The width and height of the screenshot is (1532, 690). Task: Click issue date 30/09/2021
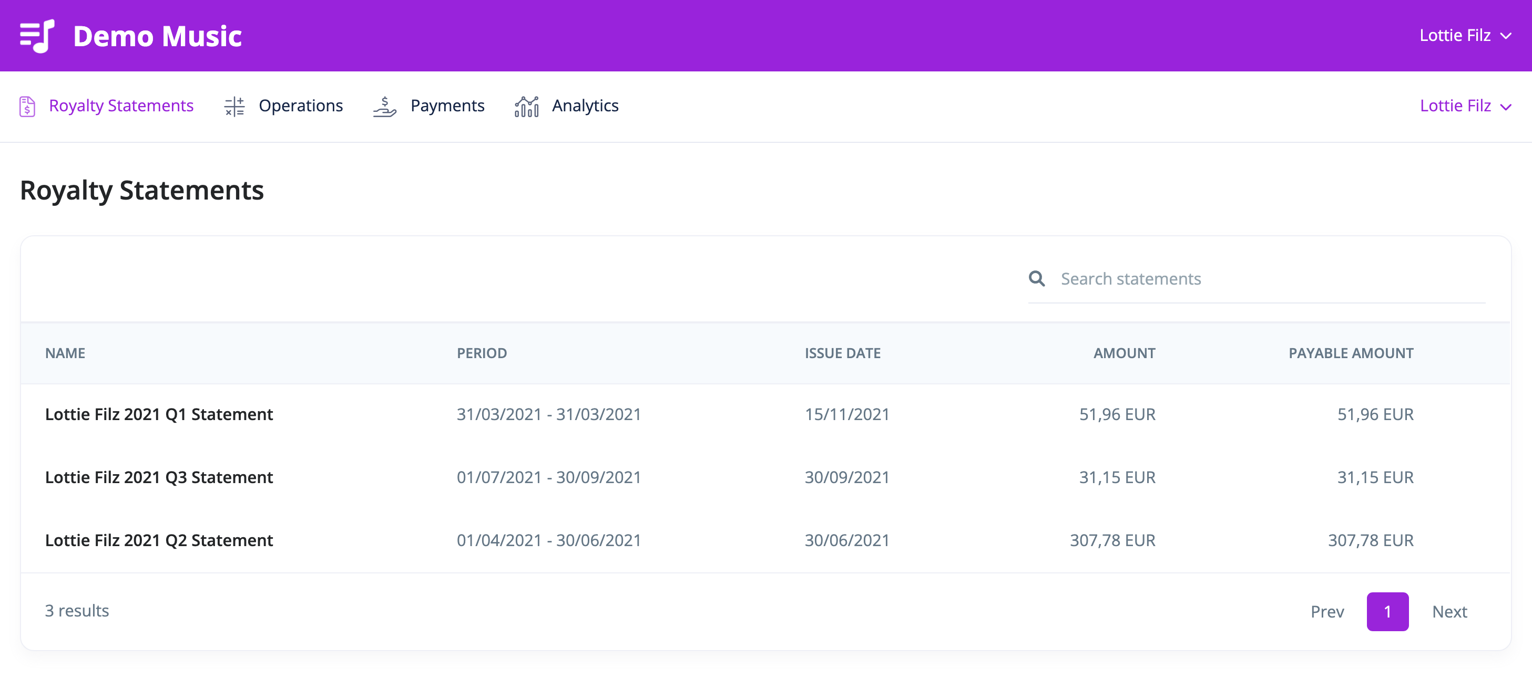click(x=846, y=477)
